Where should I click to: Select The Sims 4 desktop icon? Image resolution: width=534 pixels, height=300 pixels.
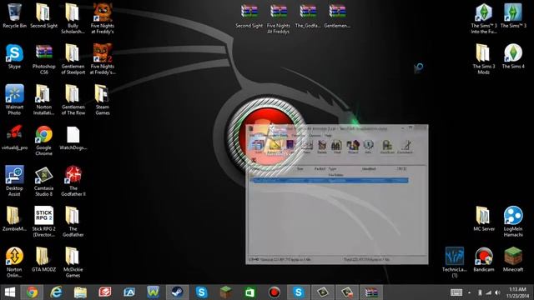coord(513,57)
